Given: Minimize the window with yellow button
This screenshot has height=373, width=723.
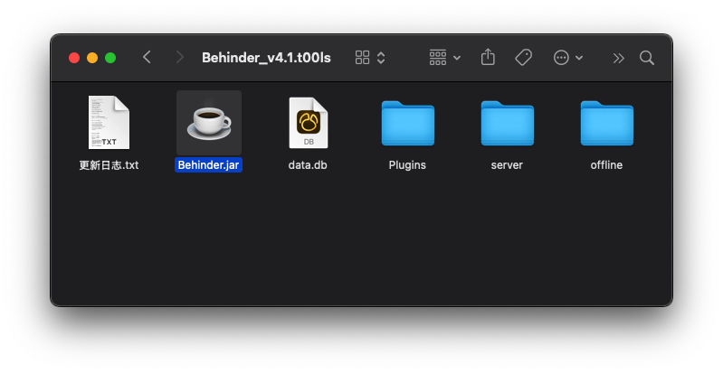Looking at the screenshot, I should coord(92,58).
